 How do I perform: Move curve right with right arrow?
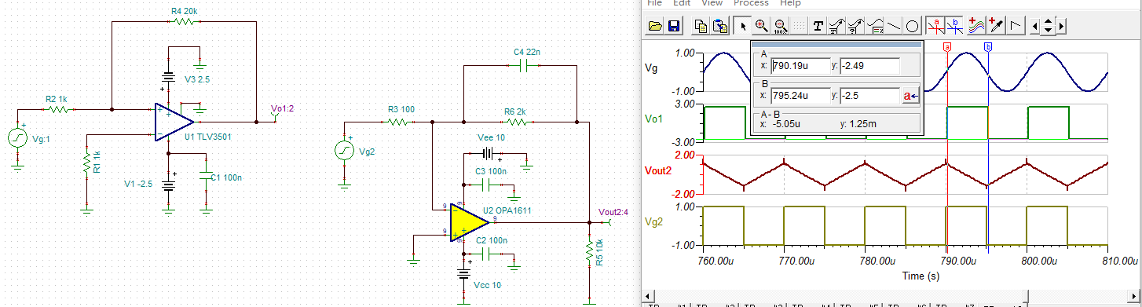[1062, 27]
